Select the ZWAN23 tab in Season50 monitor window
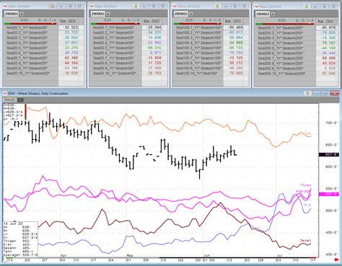Image resolution: width=342 pixels, height=266 pixels. [x=98, y=14]
